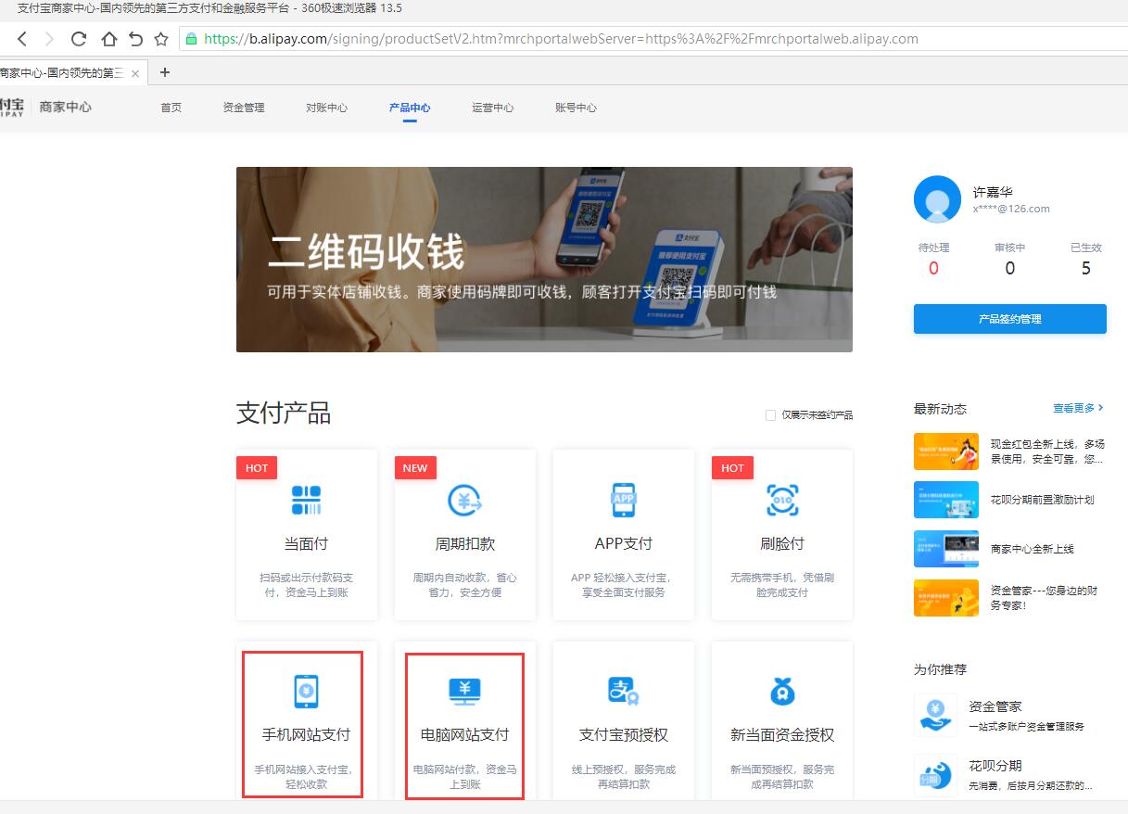
Task: Go to 账号中心
Action: pyautogui.click(x=577, y=108)
